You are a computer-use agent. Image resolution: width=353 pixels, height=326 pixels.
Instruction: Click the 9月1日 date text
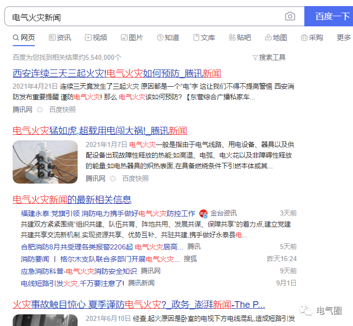287,283
